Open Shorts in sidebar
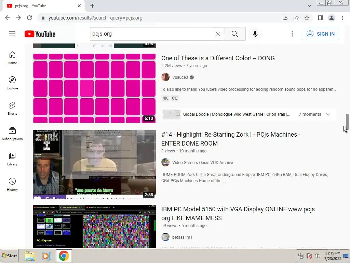The width and height of the screenshot is (350, 263). point(12,108)
